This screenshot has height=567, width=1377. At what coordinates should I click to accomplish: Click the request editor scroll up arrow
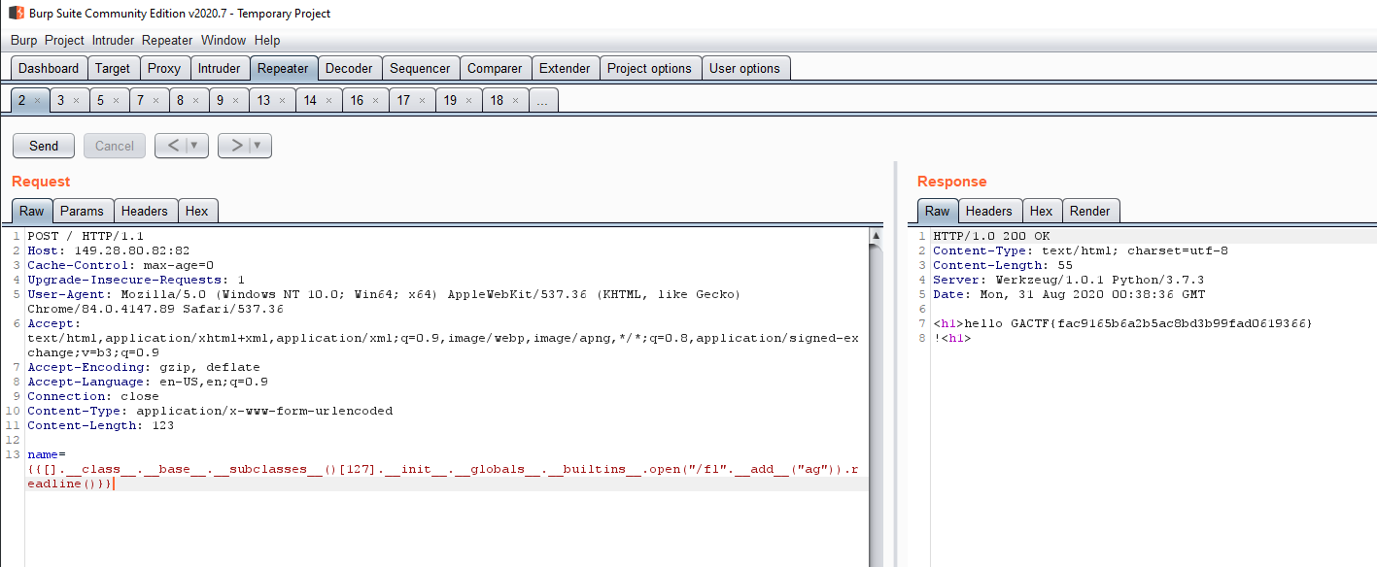tap(876, 236)
